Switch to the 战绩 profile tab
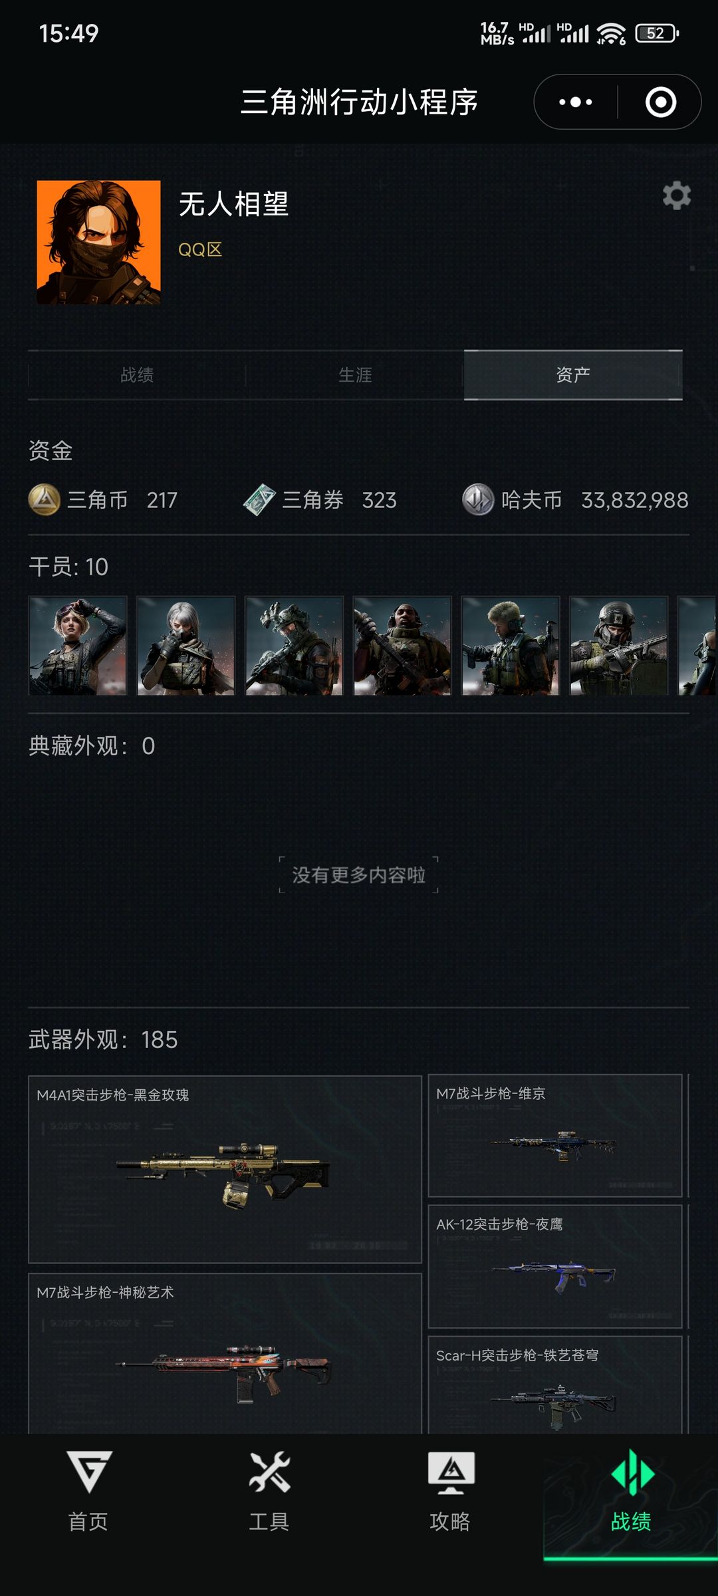This screenshot has height=1596, width=718. [x=137, y=375]
